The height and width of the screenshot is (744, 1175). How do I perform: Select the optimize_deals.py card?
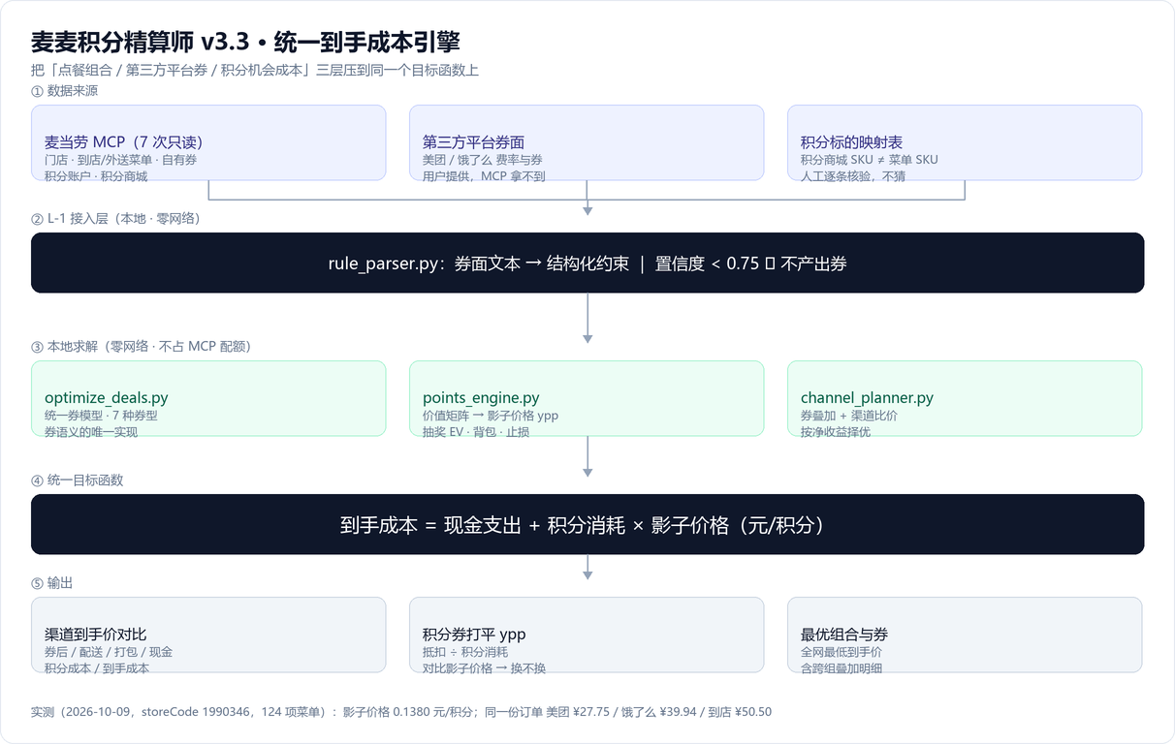coord(208,398)
